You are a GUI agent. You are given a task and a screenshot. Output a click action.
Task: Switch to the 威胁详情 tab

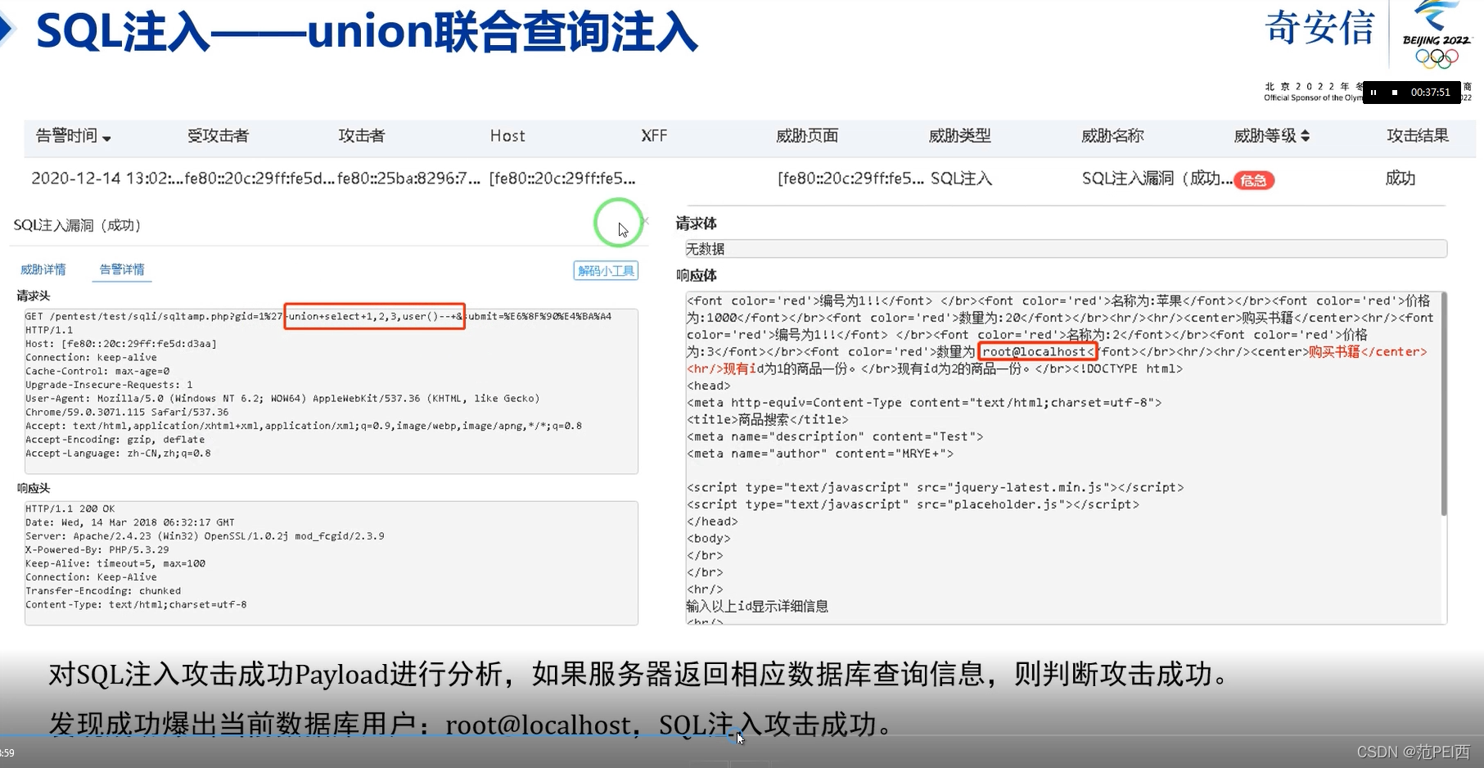[43, 269]
